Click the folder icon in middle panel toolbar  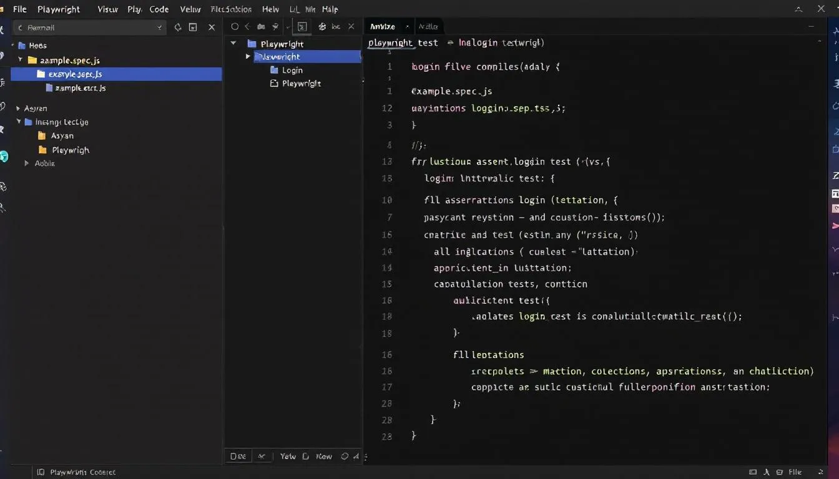click(261, 27)
